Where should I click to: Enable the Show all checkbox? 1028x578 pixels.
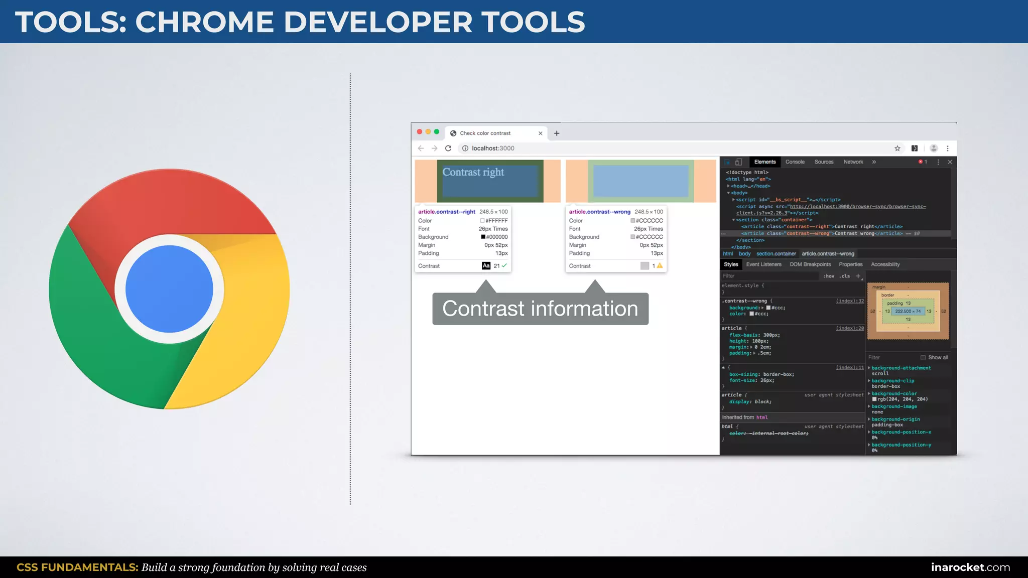click(923, 358)
